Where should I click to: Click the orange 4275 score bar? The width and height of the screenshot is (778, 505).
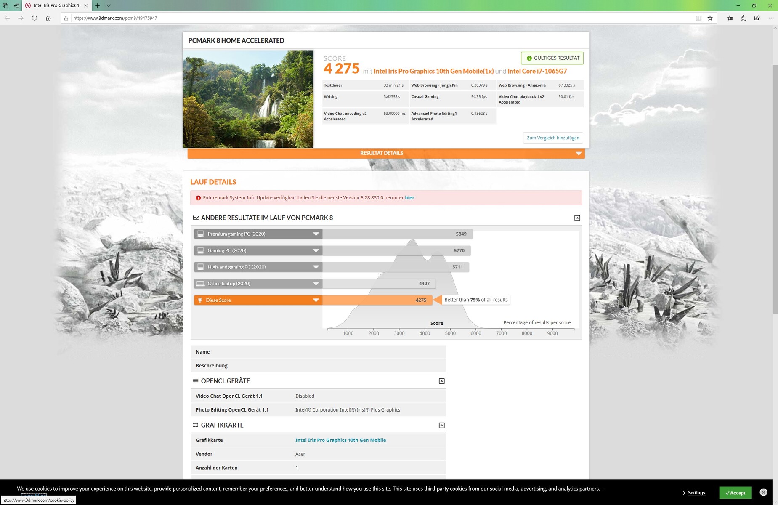[x=377, y=300]
